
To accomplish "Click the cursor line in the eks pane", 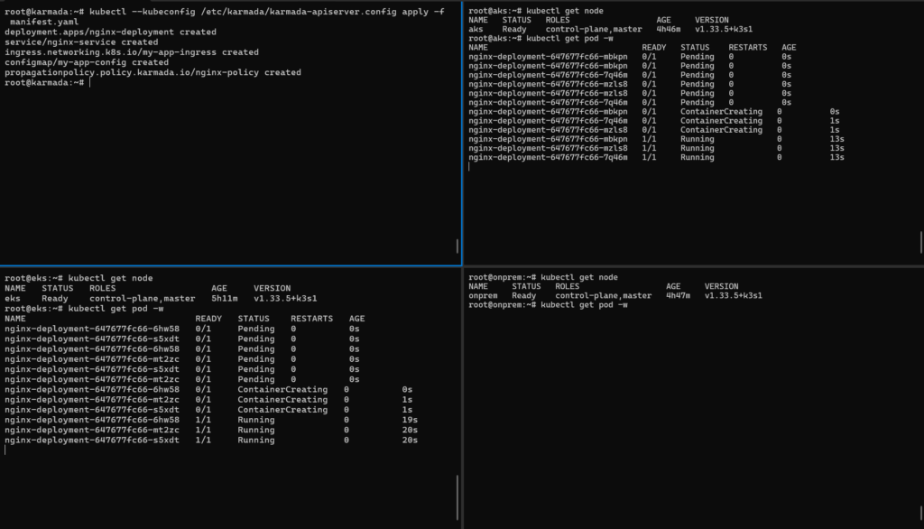I will coord(6,450).
